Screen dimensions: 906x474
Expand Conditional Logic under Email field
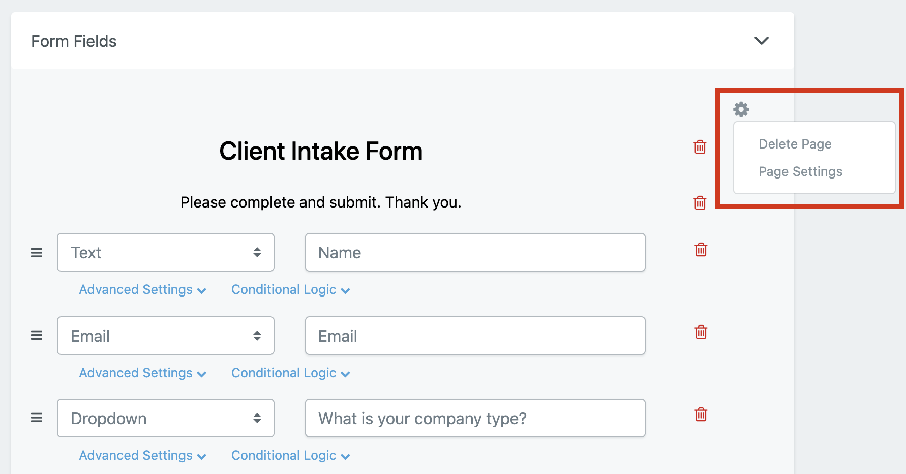291,373
